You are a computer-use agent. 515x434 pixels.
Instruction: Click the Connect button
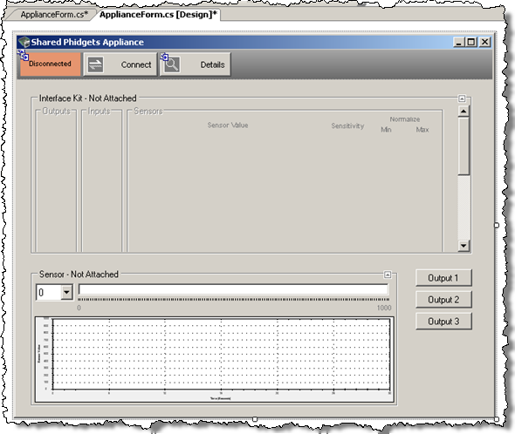[120, 64]
